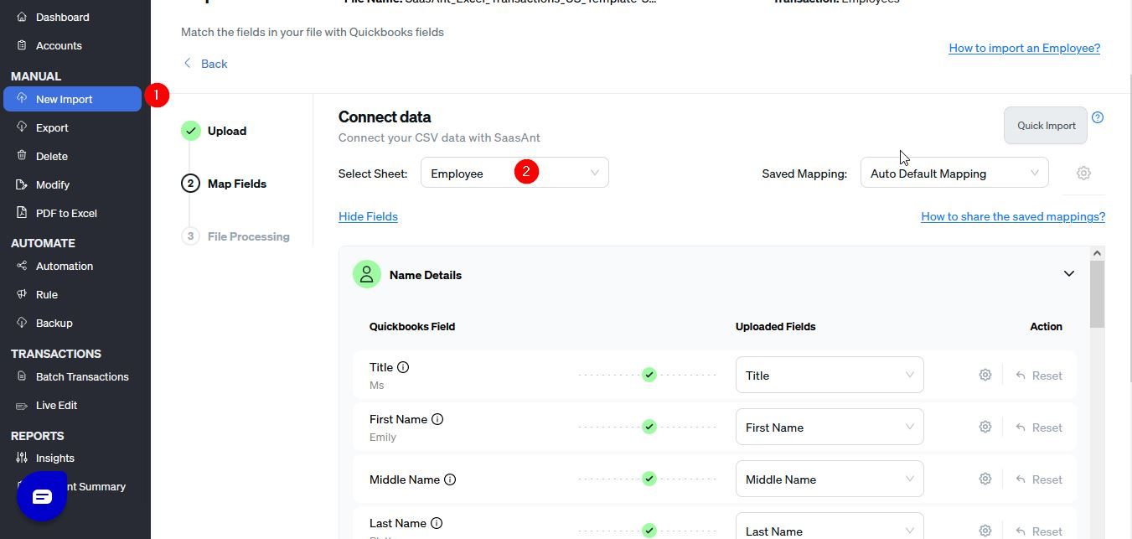Click the Modify icon in sidebar
Viewport: 1132px width, 539px height.
point(22,184)
